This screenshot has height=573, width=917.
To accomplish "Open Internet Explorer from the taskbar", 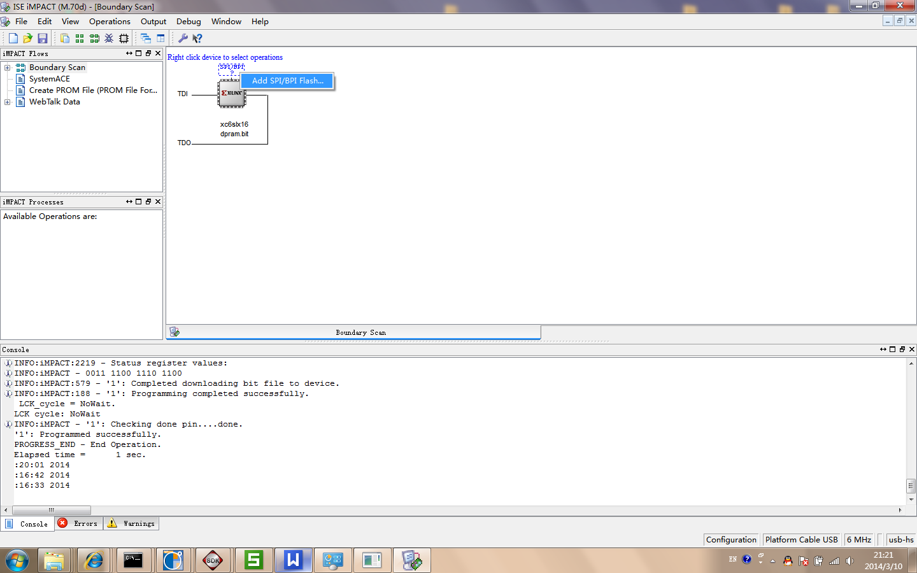I will (x=94, y=560).
